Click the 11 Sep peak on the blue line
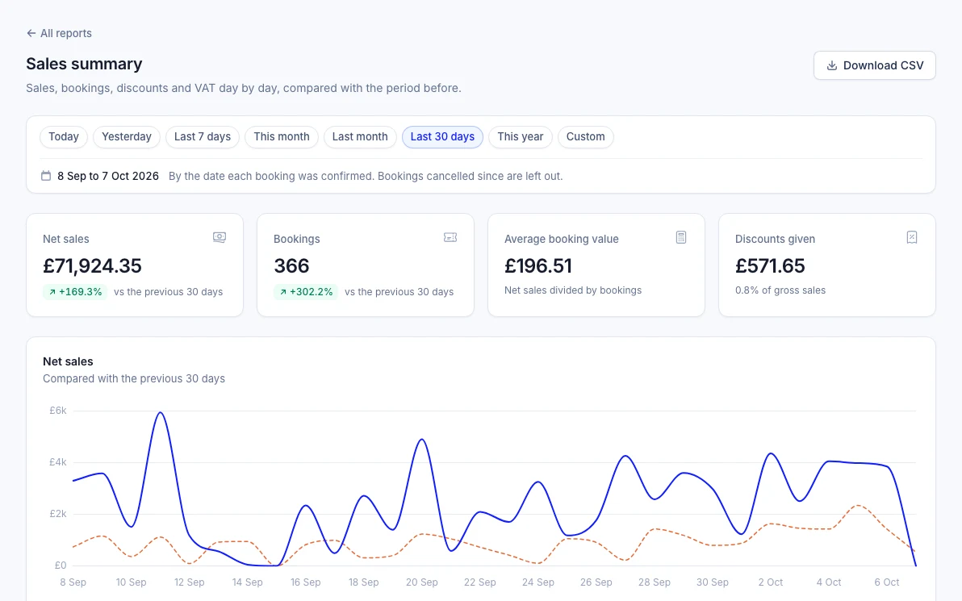The image size is (962, 601). [160, 413]
